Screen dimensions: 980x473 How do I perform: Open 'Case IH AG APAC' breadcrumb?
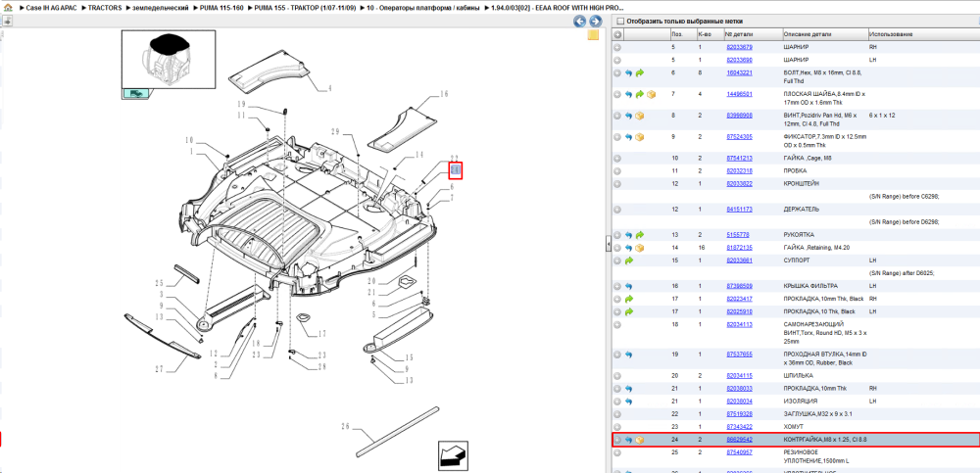tap(53, 8)
